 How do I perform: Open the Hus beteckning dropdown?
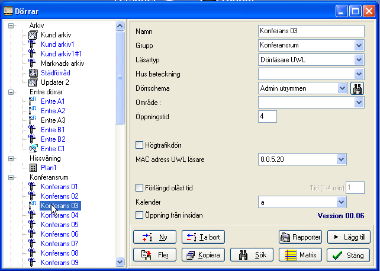coord(359,74)
